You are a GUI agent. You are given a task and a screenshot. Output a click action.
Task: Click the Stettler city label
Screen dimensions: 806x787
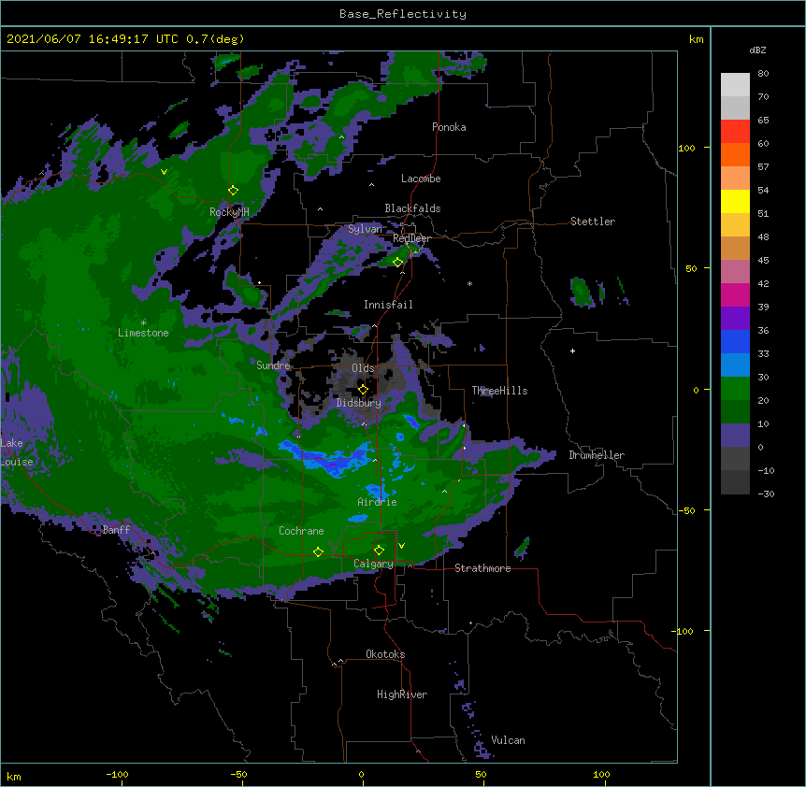(x=593, y=222)
